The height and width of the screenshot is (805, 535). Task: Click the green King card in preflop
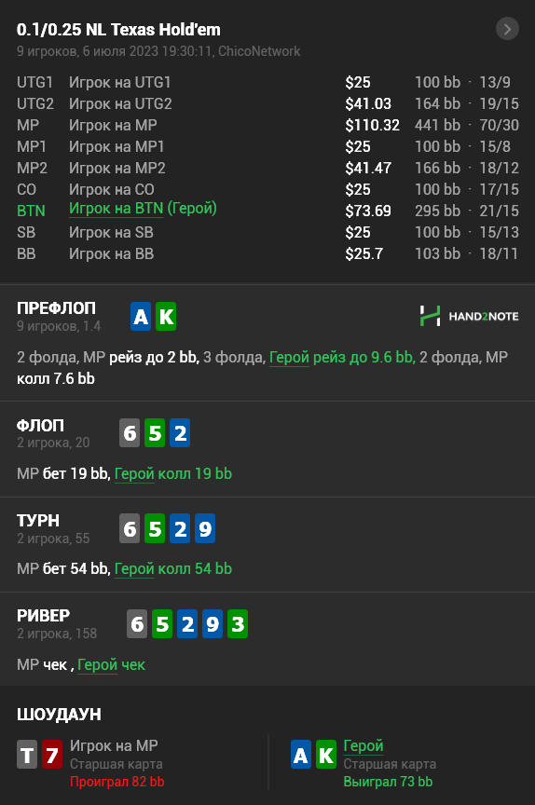(166, 316)
